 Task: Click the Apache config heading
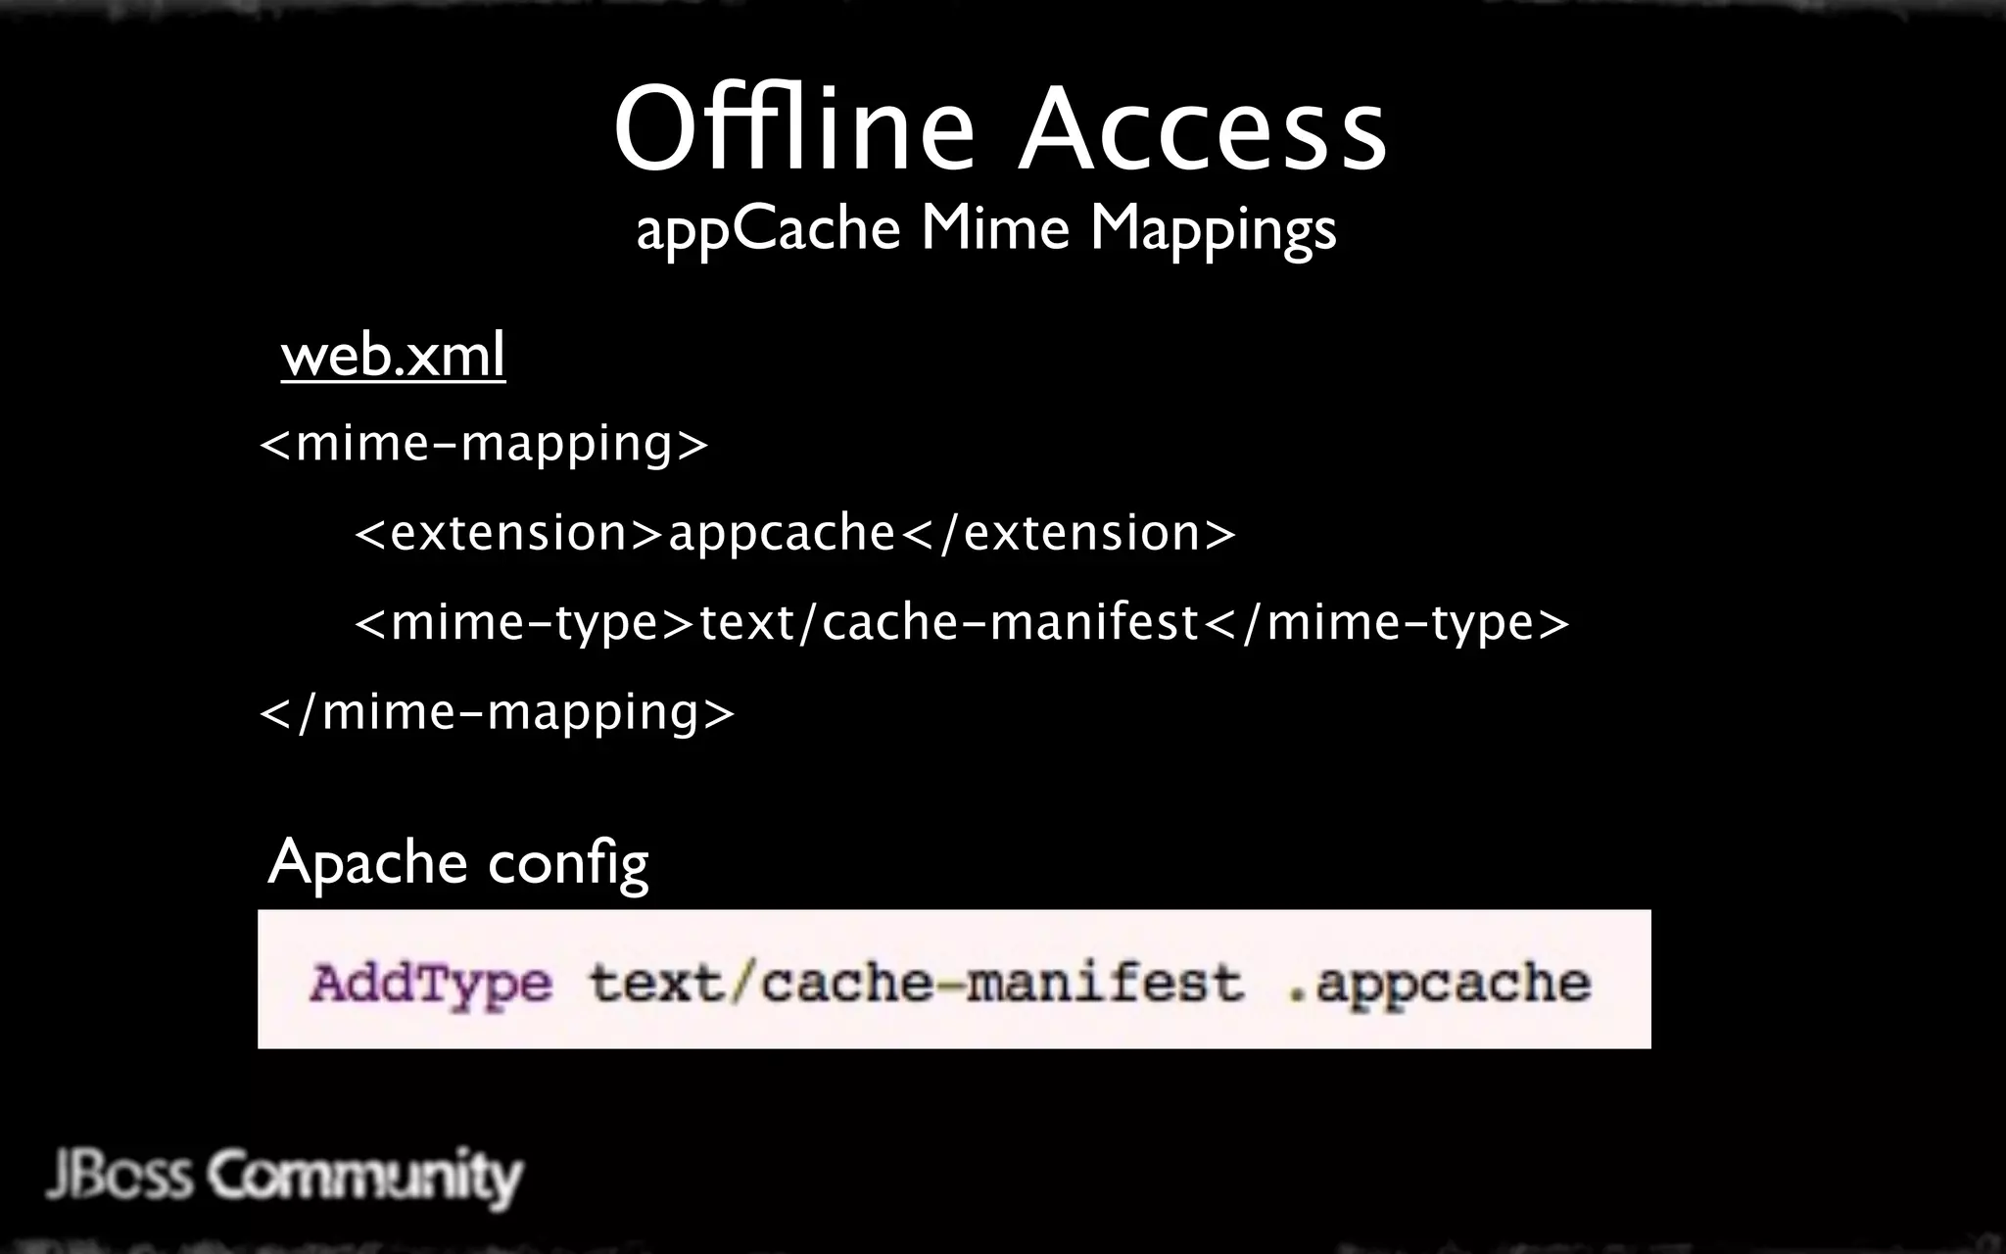pos(457,863)
